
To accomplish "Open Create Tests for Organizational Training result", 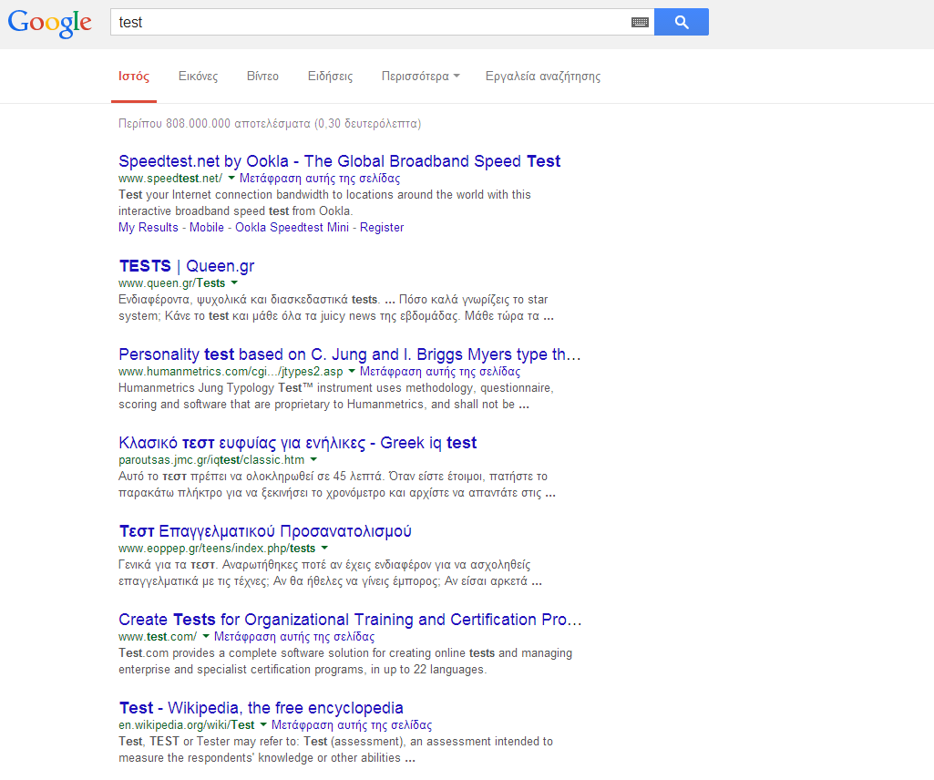I will click(x=350, y=619).
